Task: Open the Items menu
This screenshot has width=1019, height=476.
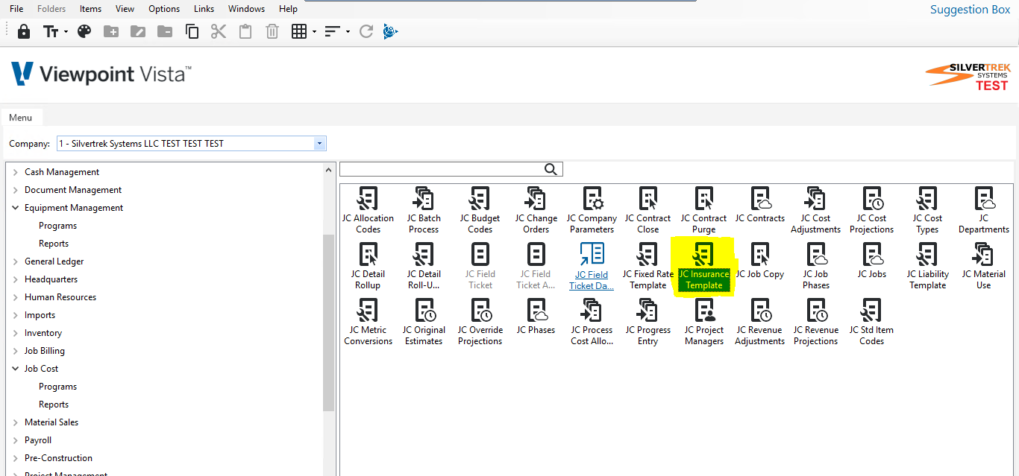Action: click(x=90, y=9)
